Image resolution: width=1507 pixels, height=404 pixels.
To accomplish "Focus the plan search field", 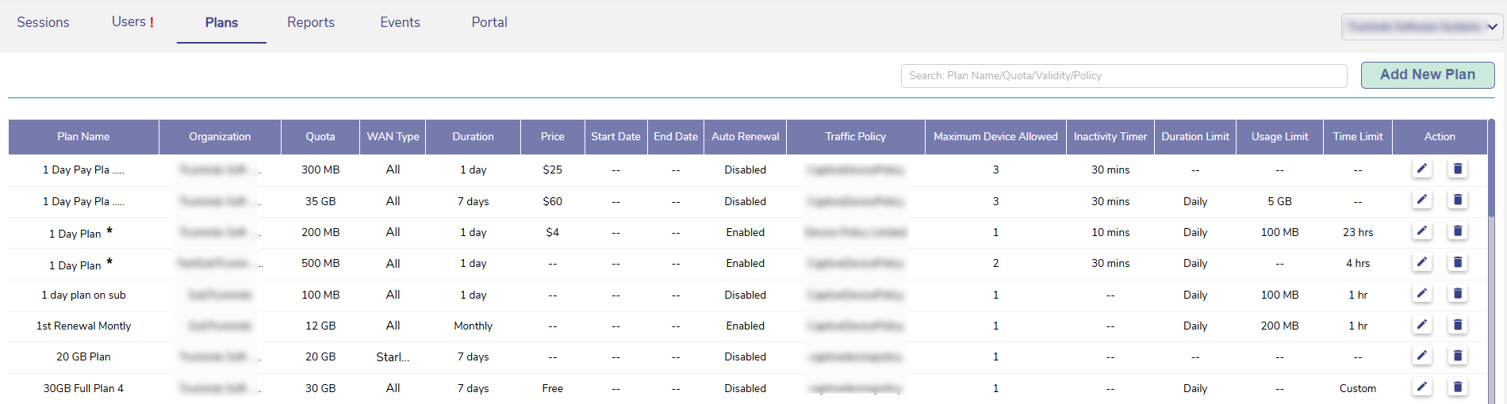I will pos(1123,76).
